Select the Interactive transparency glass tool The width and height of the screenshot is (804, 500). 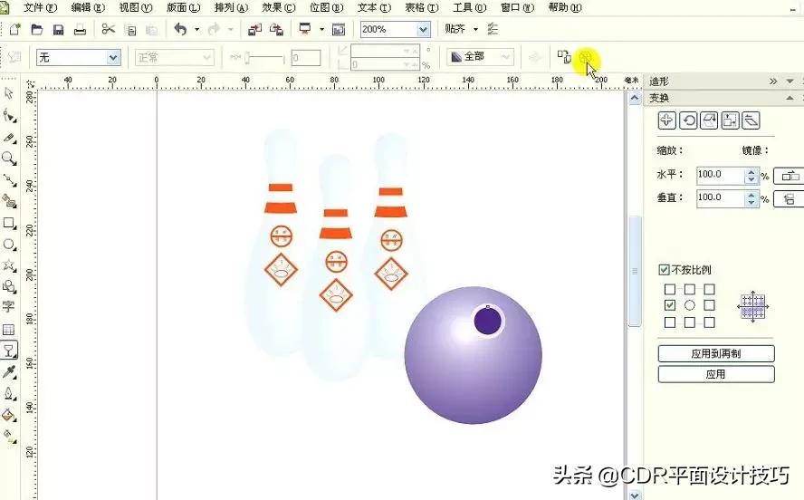tap(9, 351)
